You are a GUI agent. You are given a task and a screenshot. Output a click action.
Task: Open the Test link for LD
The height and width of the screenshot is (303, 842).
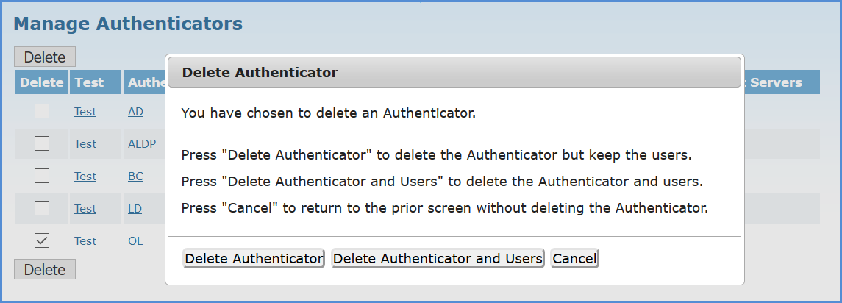click(x=85, y=208)
